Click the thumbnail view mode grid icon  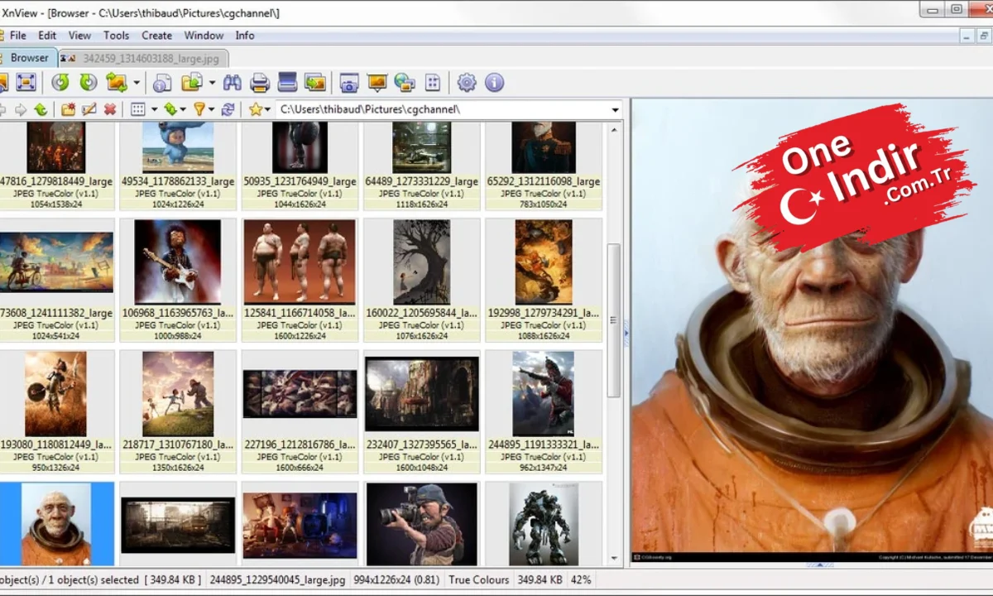click(138, 109)
